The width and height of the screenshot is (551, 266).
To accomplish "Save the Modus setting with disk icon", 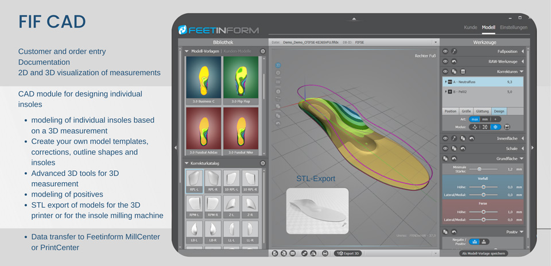I will pos(507,127).
